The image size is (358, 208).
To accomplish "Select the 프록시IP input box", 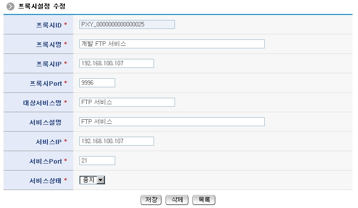I will [117, 63].
